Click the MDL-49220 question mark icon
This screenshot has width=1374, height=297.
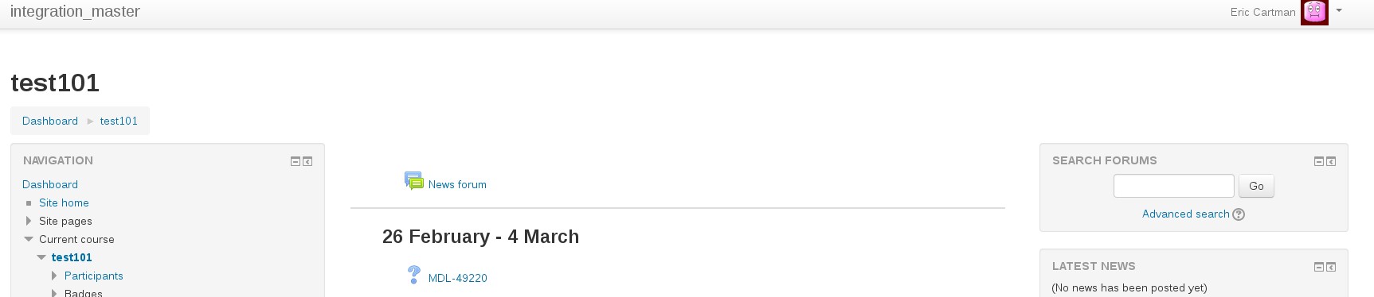tap(413, 275)
